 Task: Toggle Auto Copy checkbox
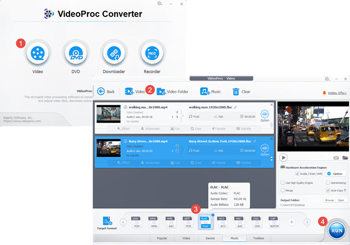[x=328, y=190]
